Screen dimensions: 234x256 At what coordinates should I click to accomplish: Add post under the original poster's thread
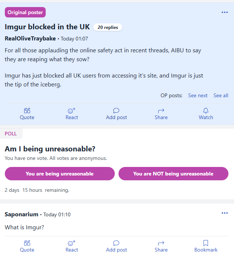click(116, 114)
